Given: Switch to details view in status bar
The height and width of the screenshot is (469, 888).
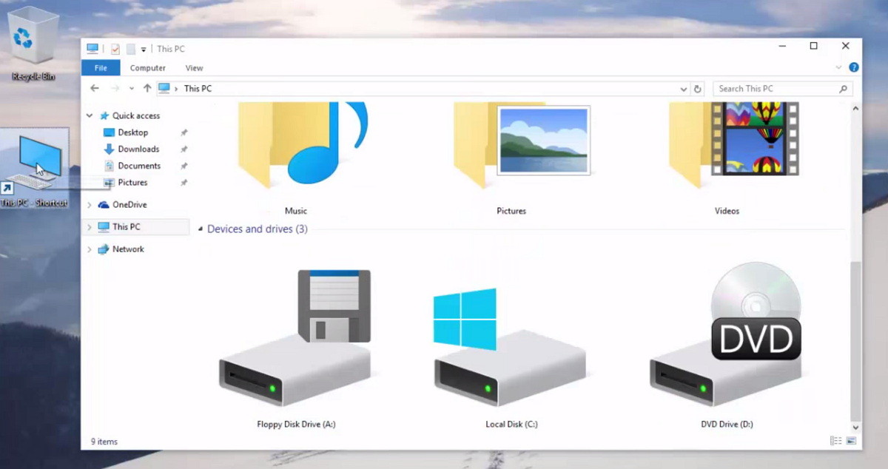Looking at the screenshot, I should (835, 442).
